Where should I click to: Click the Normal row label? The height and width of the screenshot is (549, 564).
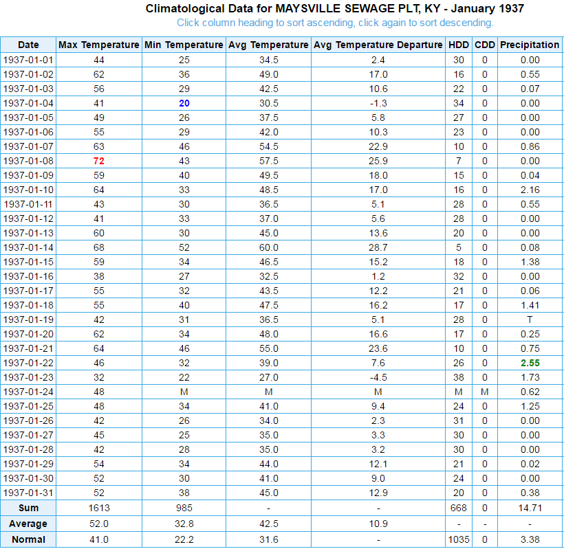(x=28, y=539)
